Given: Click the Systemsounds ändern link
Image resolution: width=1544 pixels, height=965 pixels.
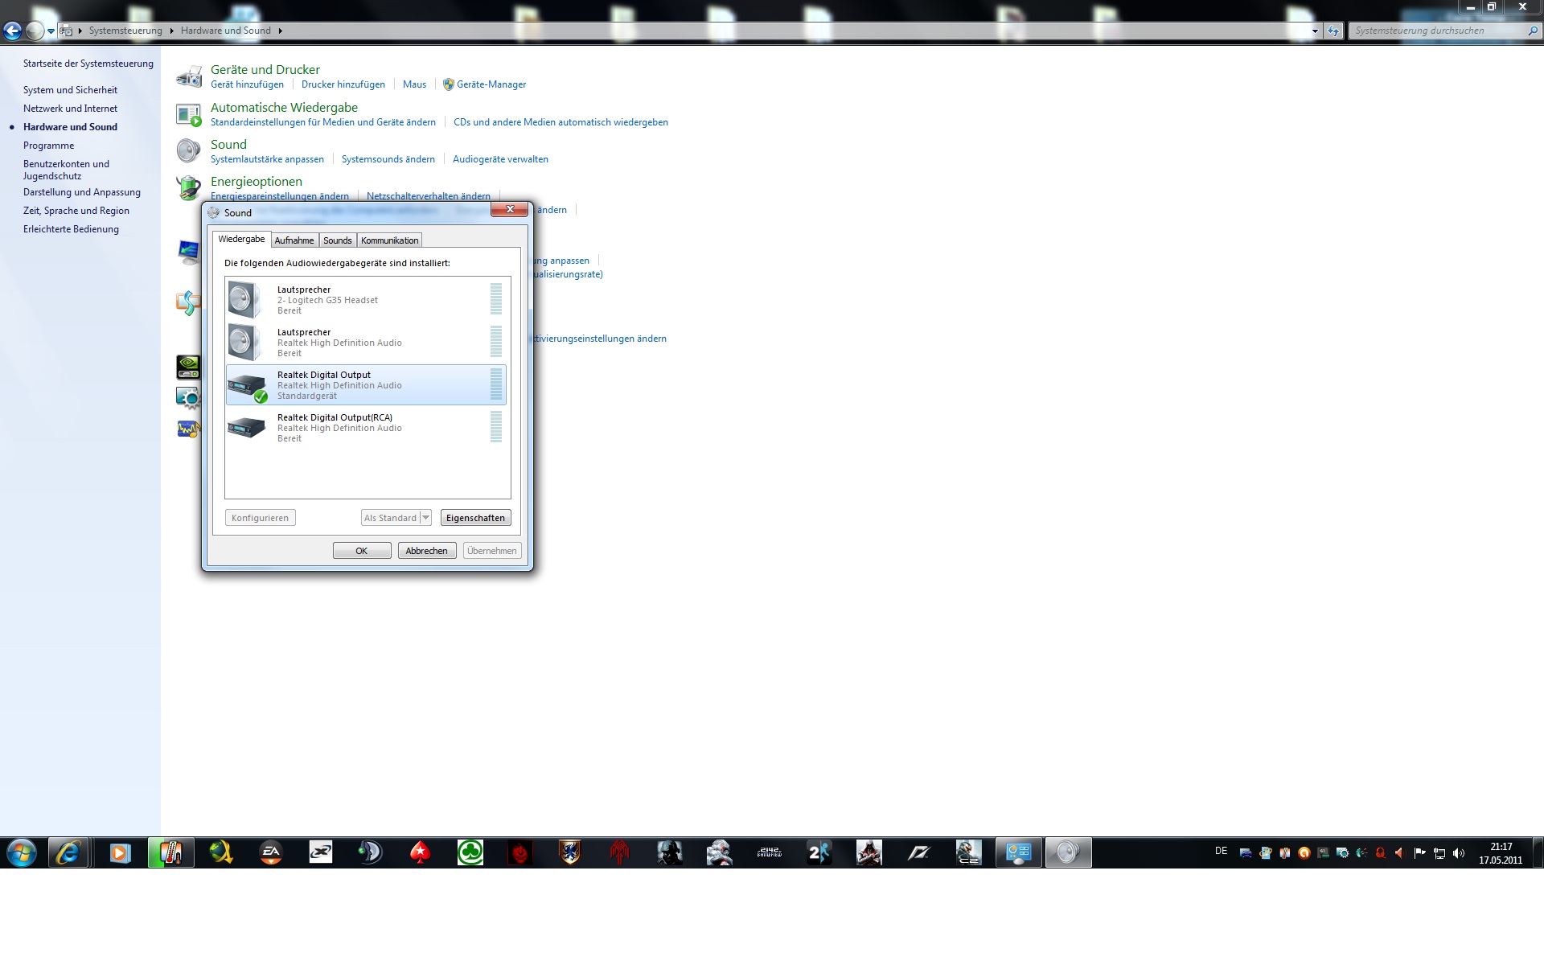Looking at the screenshot, I should click(388, 159).
